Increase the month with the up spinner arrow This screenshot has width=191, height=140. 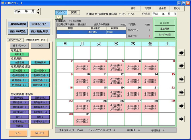click(38, 10)
